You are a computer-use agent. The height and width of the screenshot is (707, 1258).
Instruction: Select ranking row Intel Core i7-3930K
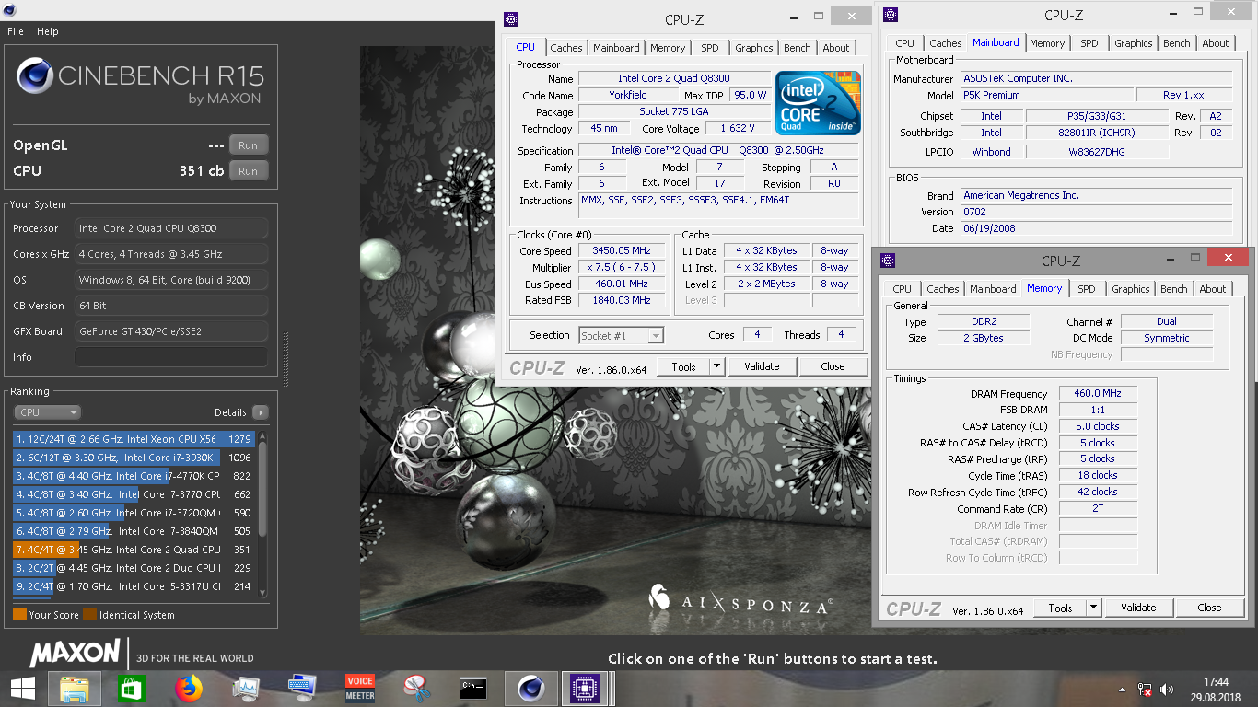point(135,458)
